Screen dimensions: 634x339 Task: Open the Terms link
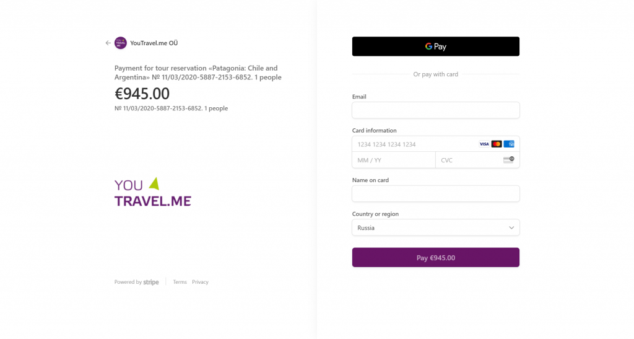(x=180, y=282)
